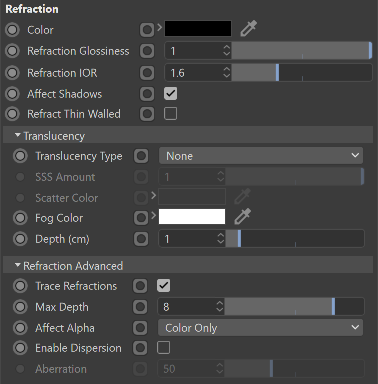
Task: Open the Affect Alpha Color Only dropdown
Action: click(261, 327)
